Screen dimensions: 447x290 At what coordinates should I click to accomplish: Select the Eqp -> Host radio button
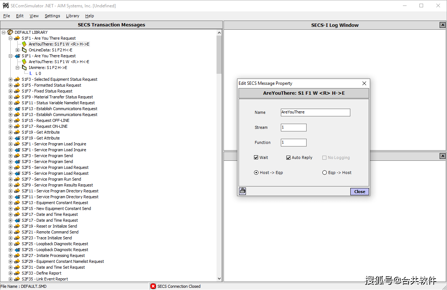(325, 173)
